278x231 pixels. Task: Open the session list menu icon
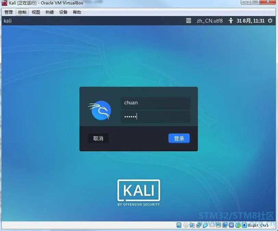(189, 21)
